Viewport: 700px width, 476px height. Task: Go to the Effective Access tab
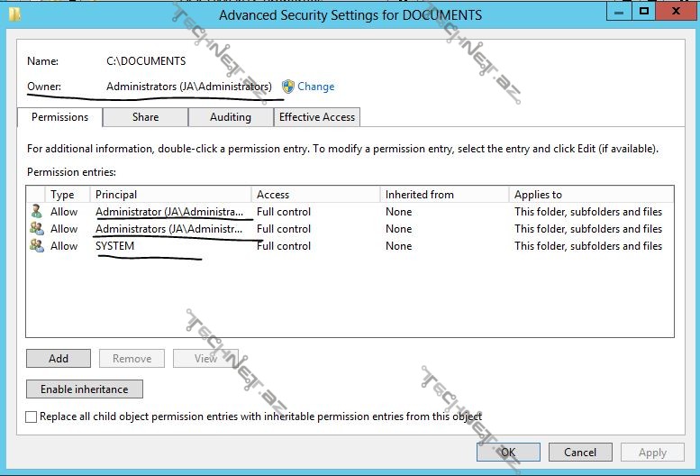(317, 117)
